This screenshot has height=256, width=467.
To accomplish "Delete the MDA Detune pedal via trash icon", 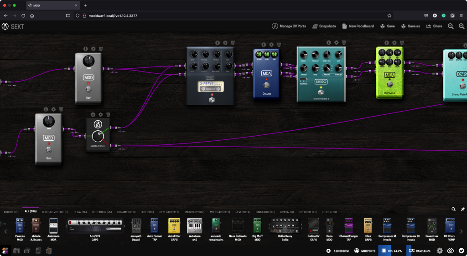I will (x=279, y=45).
